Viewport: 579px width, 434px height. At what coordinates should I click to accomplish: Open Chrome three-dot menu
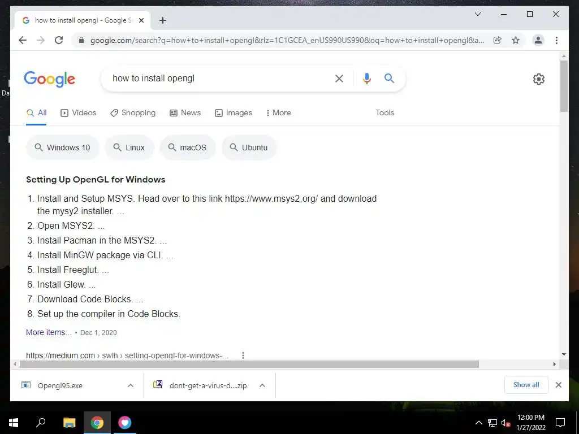[x=556, y=40]
